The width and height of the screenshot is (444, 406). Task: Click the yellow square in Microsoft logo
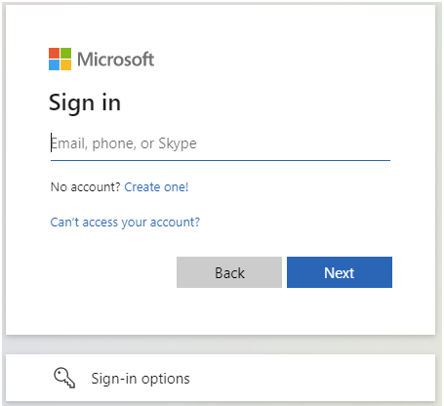pyautogui.click(x=65, y=64)
